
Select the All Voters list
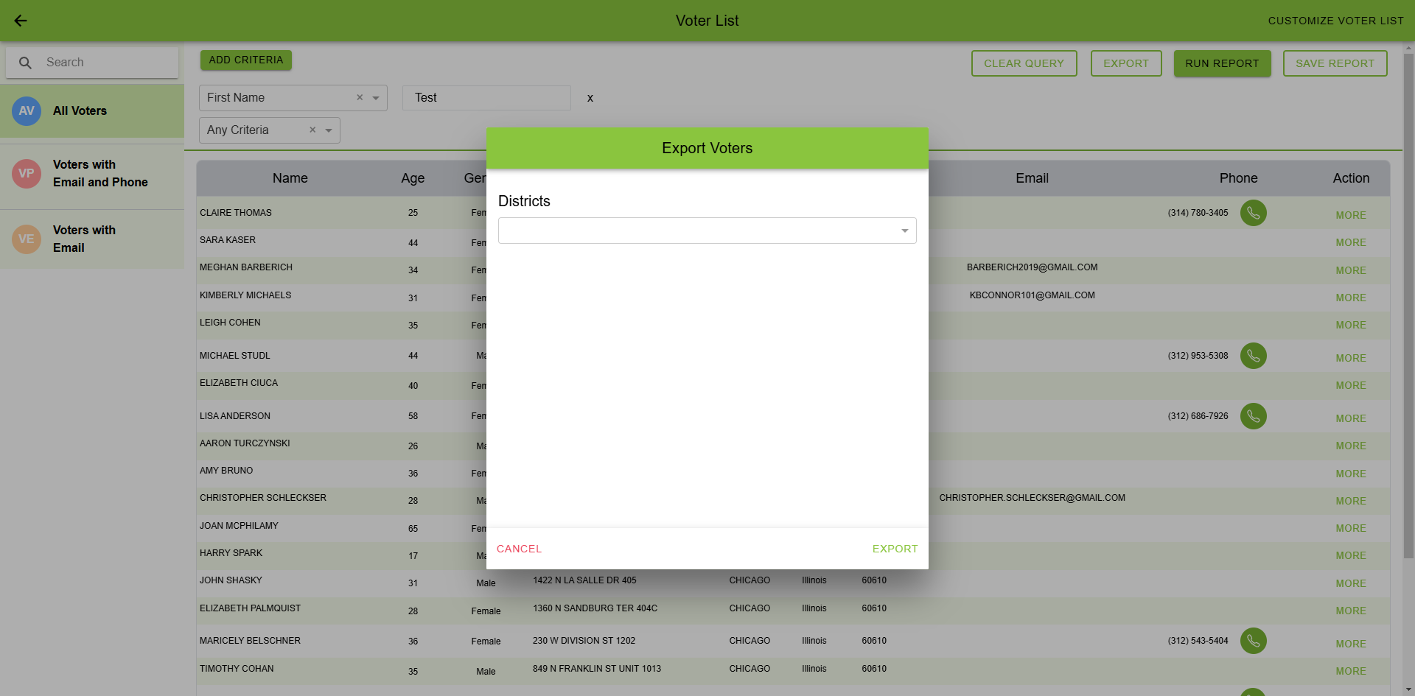[92, 111]
